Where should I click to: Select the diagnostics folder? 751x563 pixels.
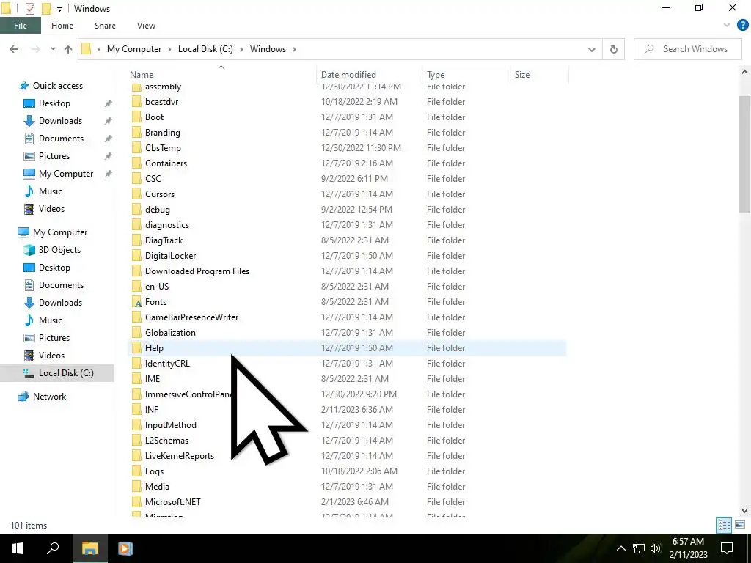(166, 225)
